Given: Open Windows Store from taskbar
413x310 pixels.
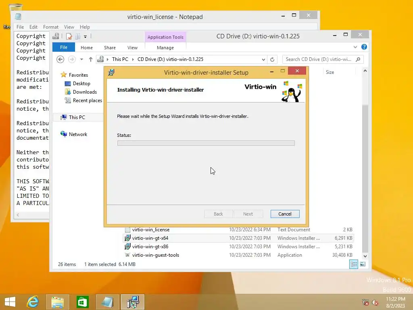Looking at the screenshot, I should tap(82, 302).
